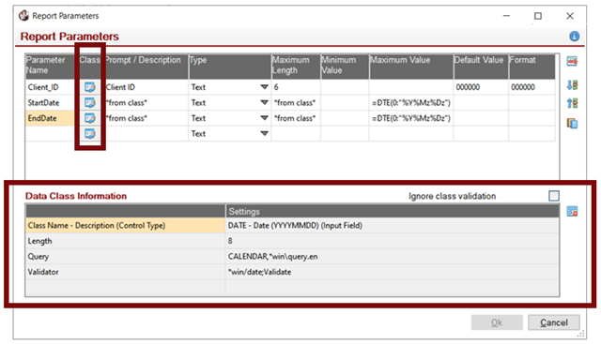Enable Ignore class validation checkbox

[x=553, y=196]
